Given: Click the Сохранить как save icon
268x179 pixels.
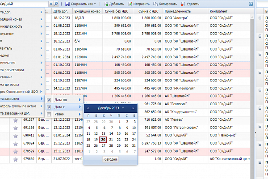Looking at the screenshot, I should pos(67,4).
